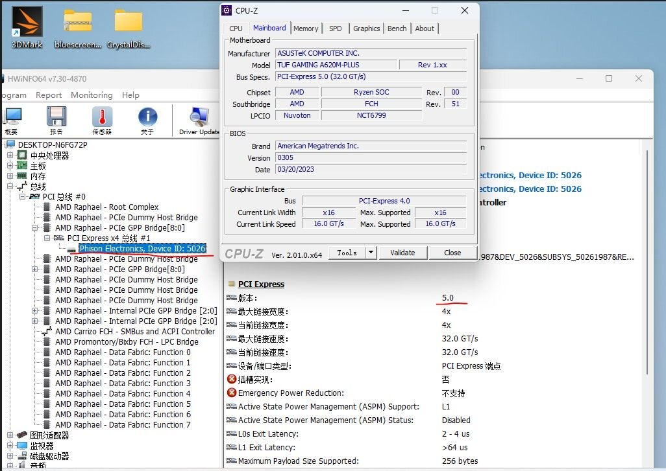Image resolution: width=666 pixels, height=471 pixels.
Task: Click the Close button in CPU-Z
Action: (453, 253)
